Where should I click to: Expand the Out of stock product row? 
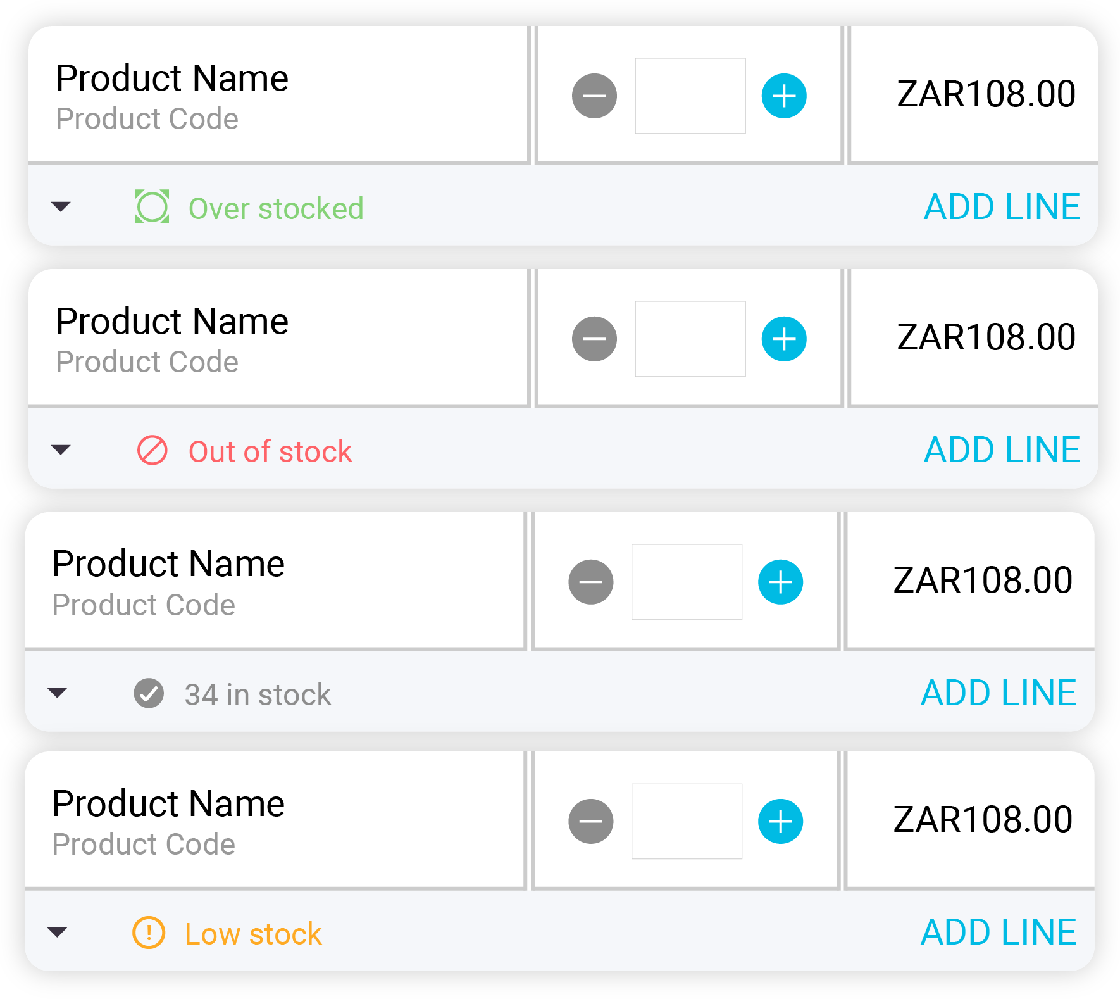point(60,450)
